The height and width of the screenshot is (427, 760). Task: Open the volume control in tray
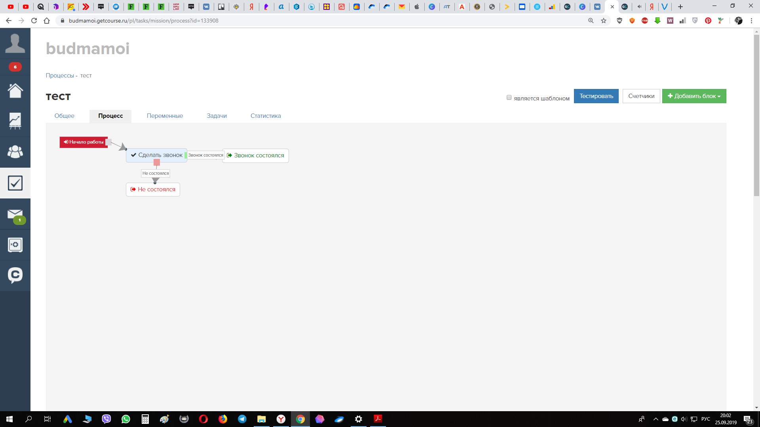tap(684, 419)
